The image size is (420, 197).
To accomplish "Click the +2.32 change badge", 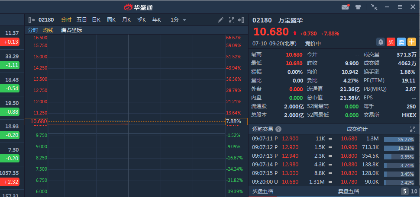I will pos(10,182).
